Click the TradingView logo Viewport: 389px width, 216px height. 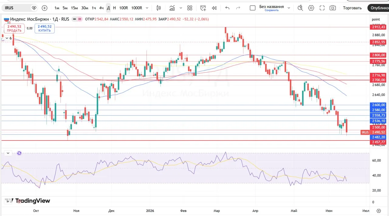(x=27, y=201)
